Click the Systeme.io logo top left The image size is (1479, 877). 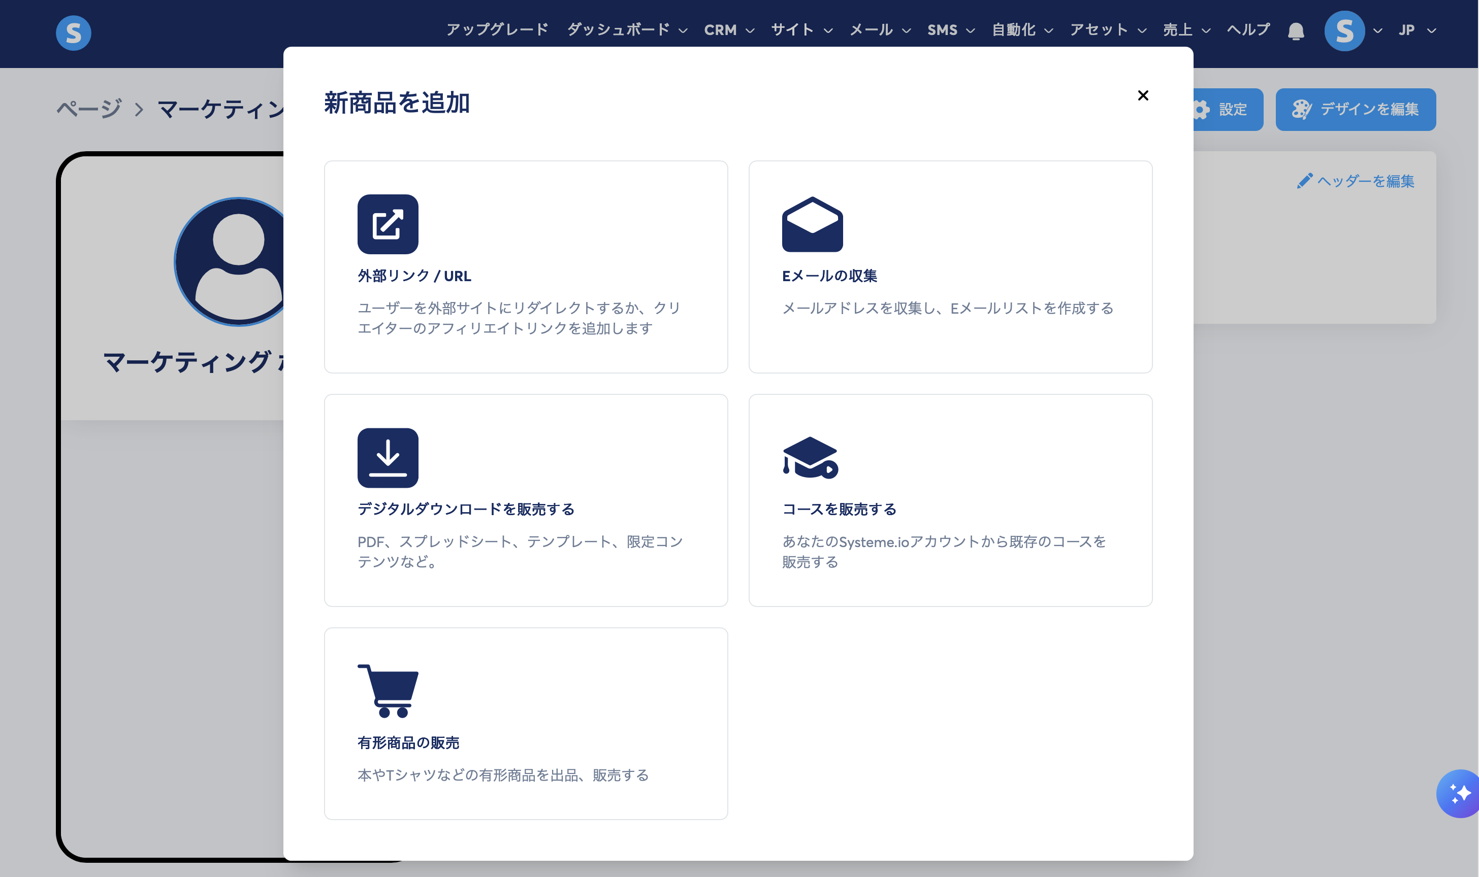click(73, 32)
